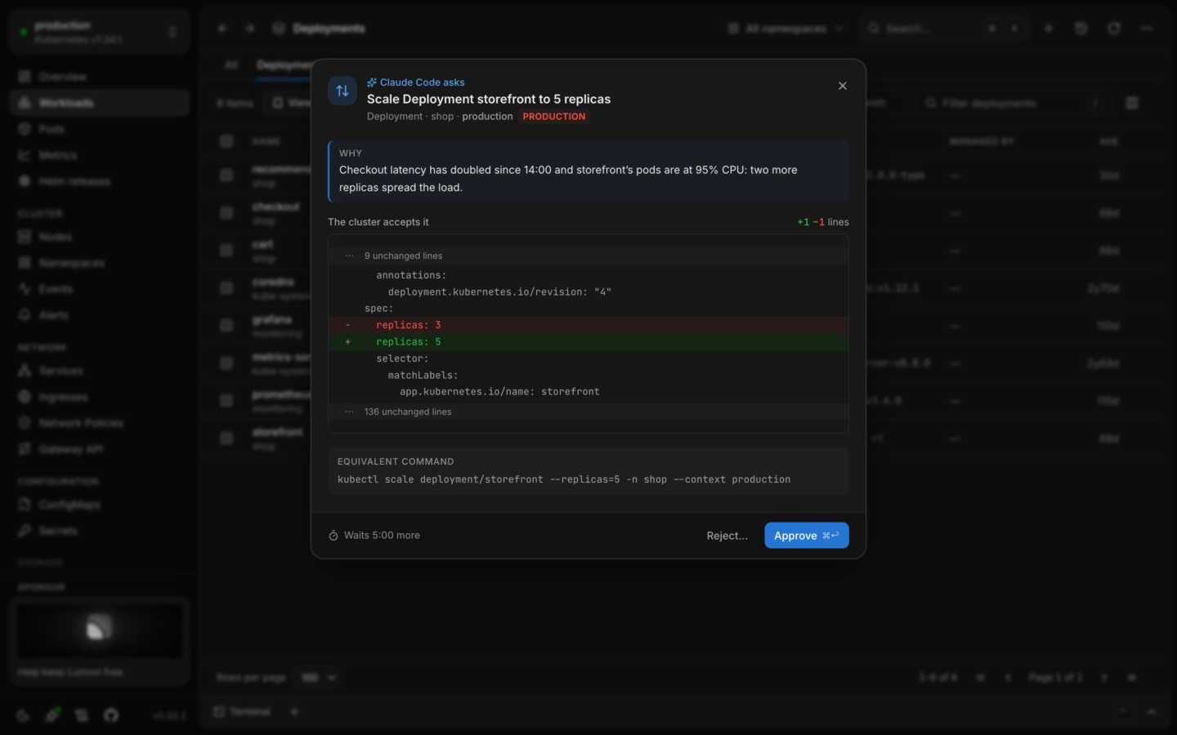
Task: Click the back arrow in top bar
Action: click(222, 29)
